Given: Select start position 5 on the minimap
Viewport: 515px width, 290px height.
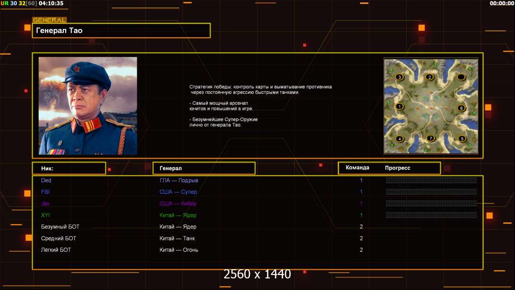Looking at the screenshot, I should tap(462, 139).
